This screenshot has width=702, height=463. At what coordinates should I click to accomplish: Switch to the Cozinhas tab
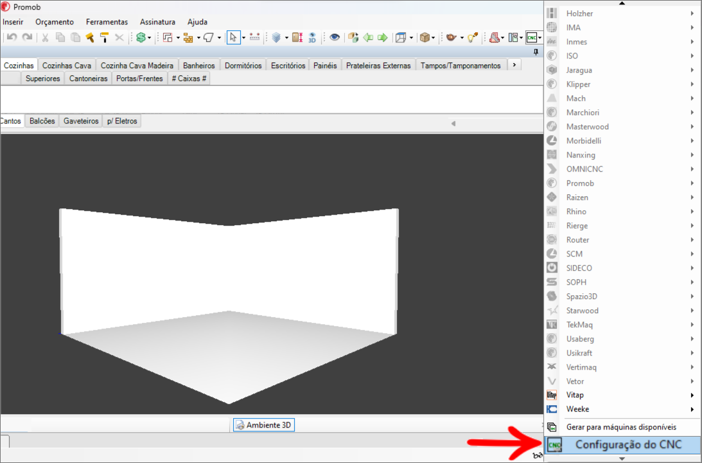pos(19,66)
